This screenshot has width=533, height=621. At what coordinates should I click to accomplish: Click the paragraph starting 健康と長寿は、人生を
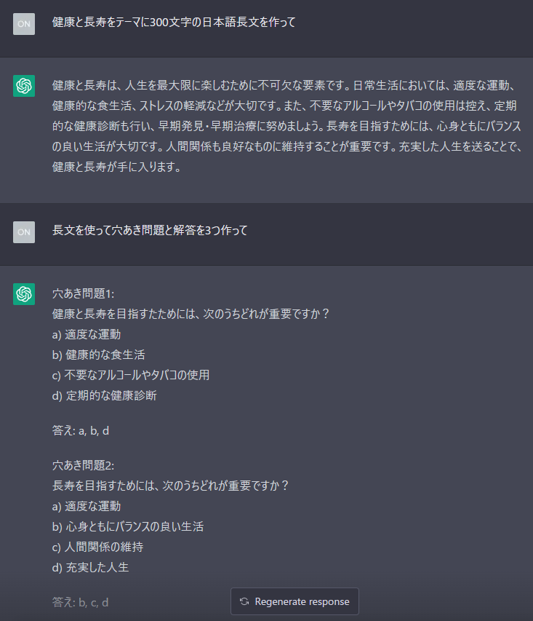point(286,126)
